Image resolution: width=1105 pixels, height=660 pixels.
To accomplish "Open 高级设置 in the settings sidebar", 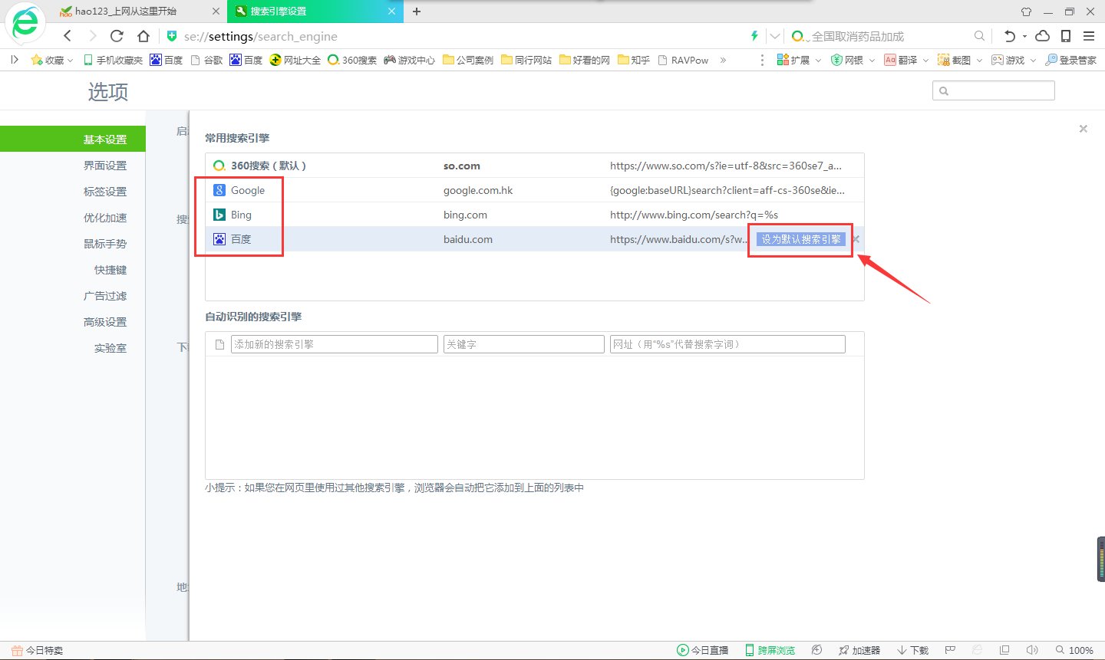I will point(105,322).
